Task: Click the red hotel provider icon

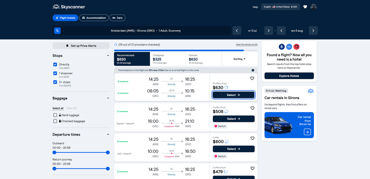Action: tap(296, 47)
